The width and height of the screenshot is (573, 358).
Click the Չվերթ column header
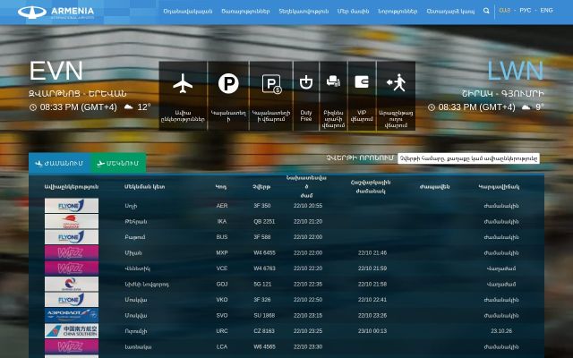point(261,187)
